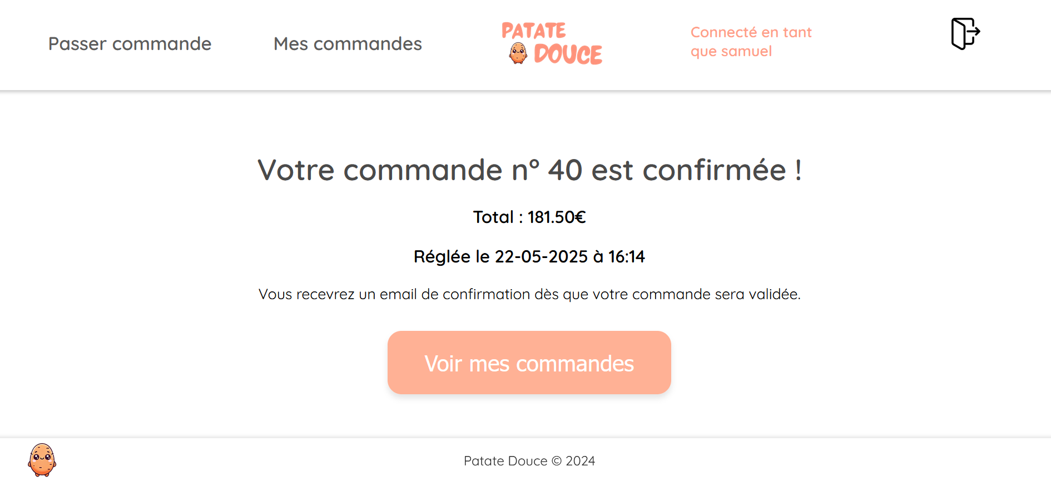Select the order confirmation heading

coord(529,170)
